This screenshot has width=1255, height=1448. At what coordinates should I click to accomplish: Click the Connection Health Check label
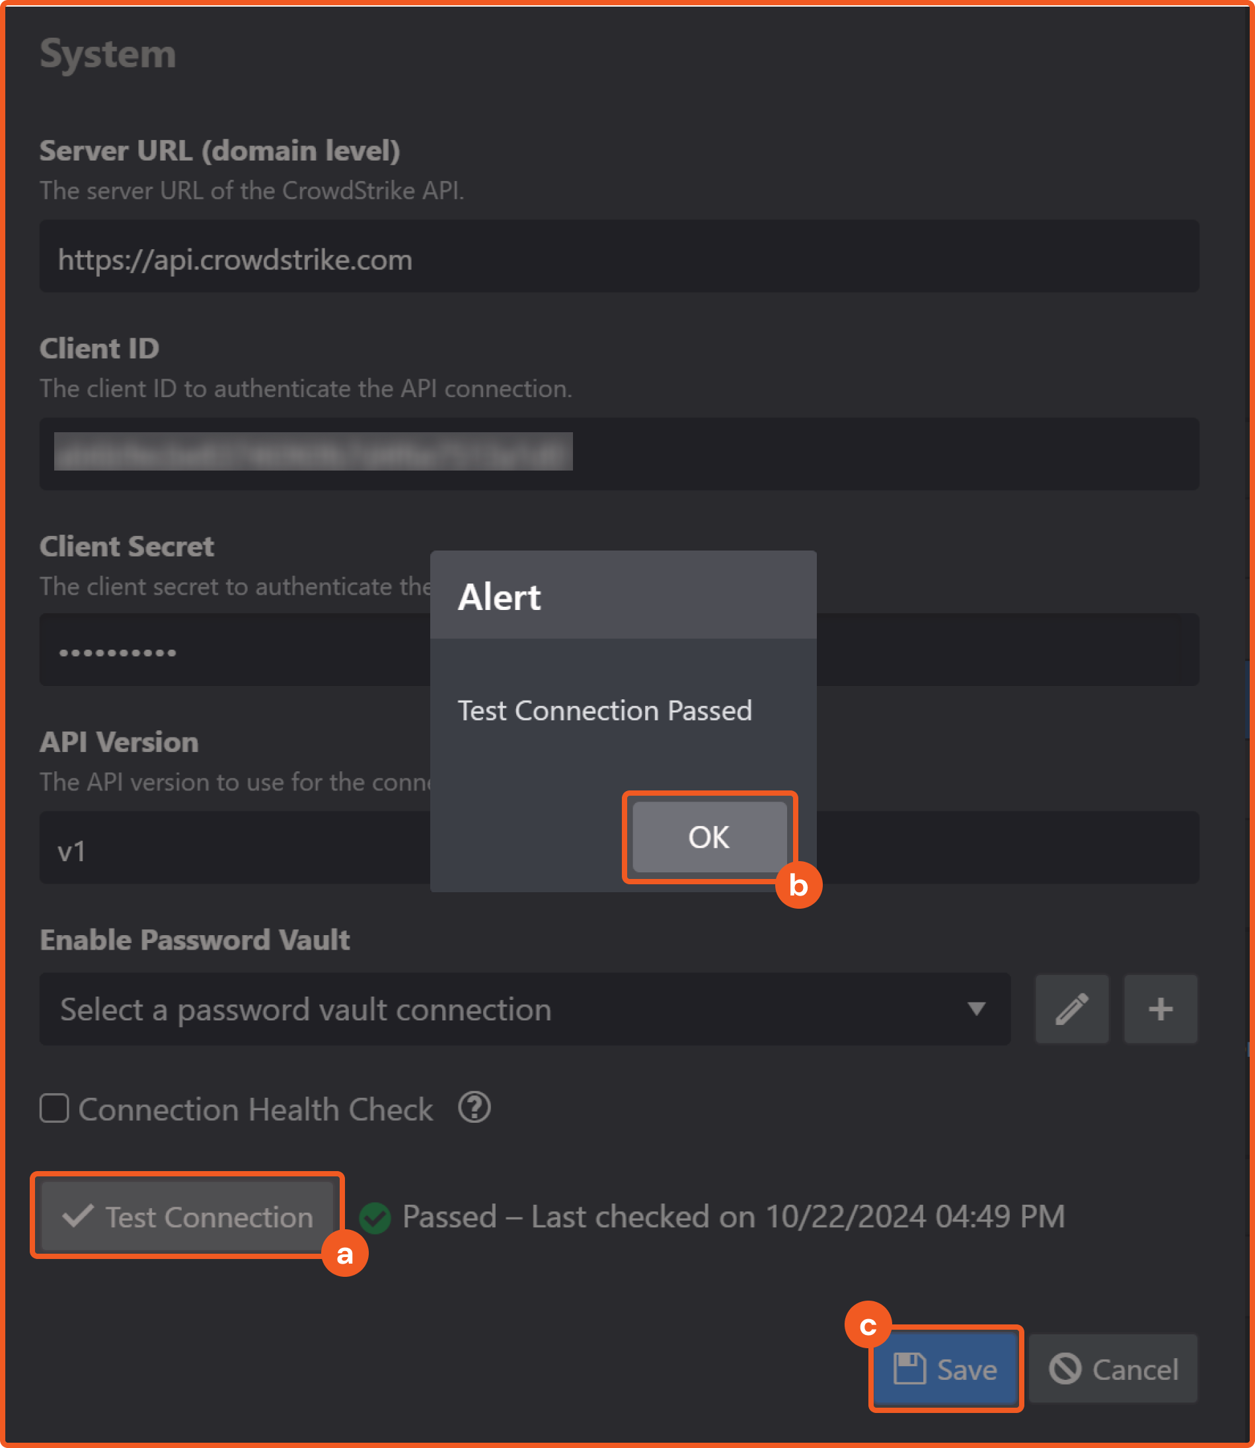256,1110
